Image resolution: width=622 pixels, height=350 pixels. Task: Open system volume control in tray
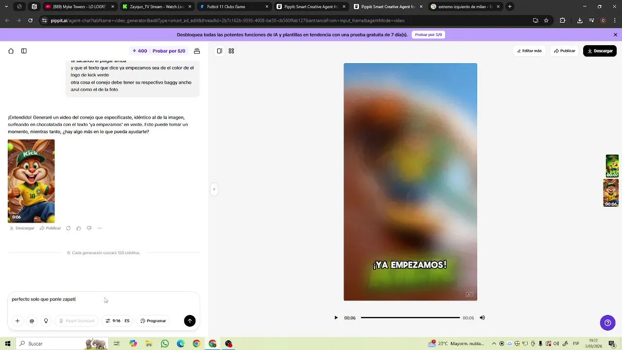pos(556,344)
